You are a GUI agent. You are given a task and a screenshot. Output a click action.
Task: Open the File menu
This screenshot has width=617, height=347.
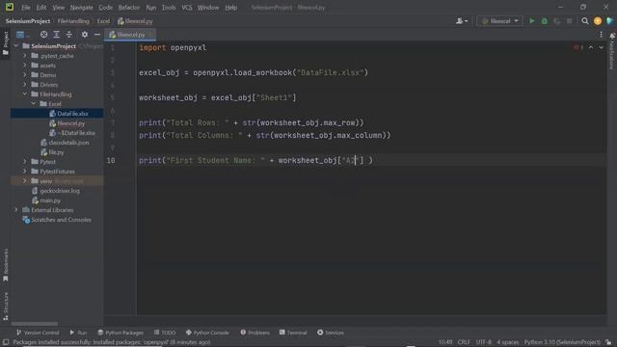26,7
